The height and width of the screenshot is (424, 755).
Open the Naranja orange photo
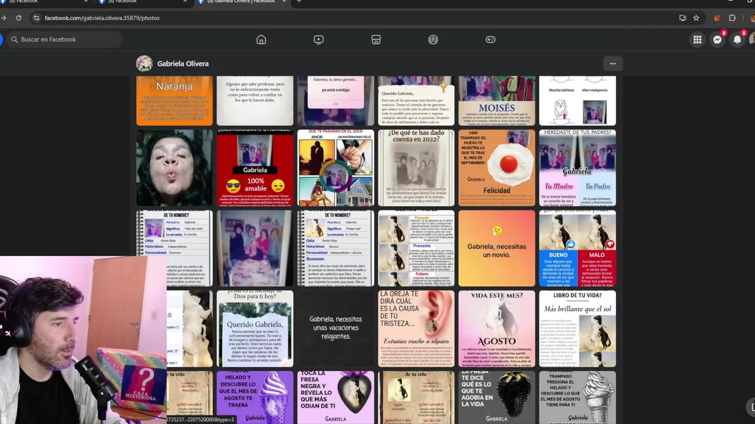[x=175, y=101]
